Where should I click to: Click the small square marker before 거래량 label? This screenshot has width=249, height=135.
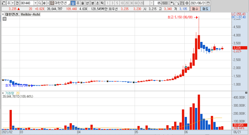pyautogui.click(x=3, y=93)
